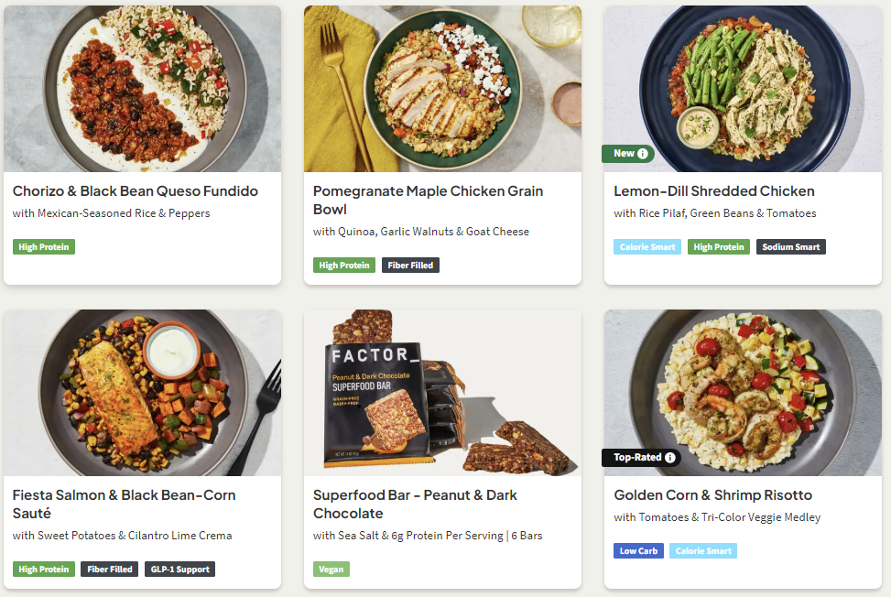Click the Fiber Filled tag on Grain Bowl
Screen dimensions: 891x597
(410, 266)
